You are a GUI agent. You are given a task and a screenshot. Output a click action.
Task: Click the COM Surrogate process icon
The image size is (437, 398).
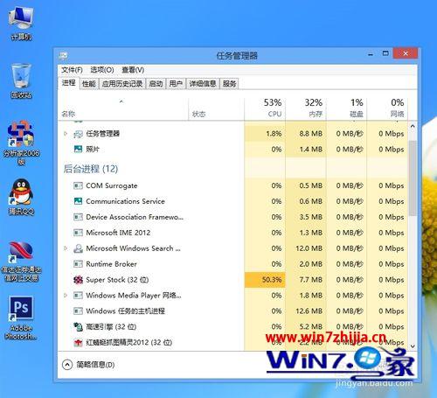tap(78, 185)
